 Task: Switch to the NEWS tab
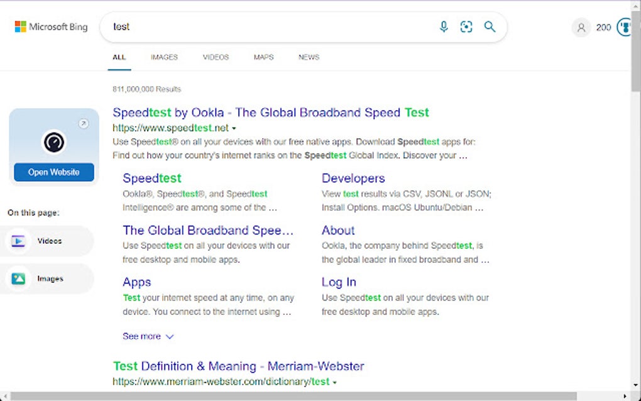(x=308, y=57)
